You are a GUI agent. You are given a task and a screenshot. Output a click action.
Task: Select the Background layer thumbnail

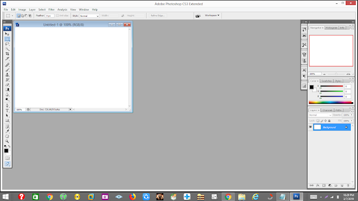(x=317, y=127)
